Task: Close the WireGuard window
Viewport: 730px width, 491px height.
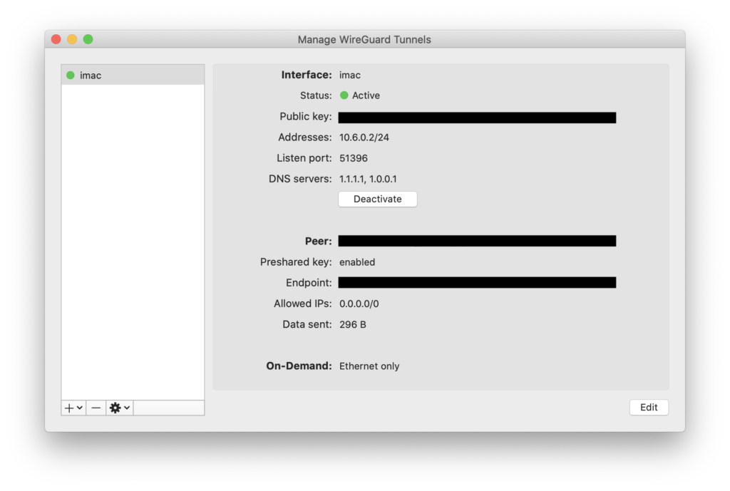Action: [x=56, y=39]
